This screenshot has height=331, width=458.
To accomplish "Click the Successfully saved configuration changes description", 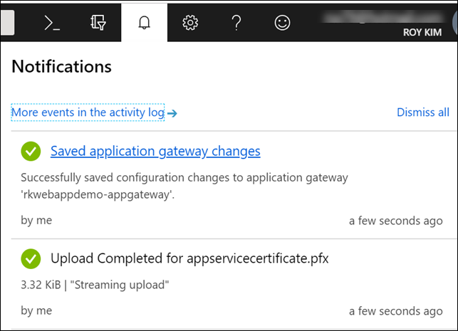I will (x=184, y=186).
